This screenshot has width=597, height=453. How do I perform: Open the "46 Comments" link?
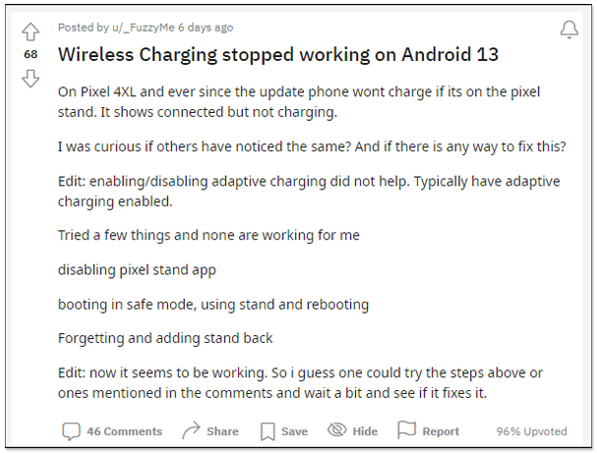[x=124, y=430]
